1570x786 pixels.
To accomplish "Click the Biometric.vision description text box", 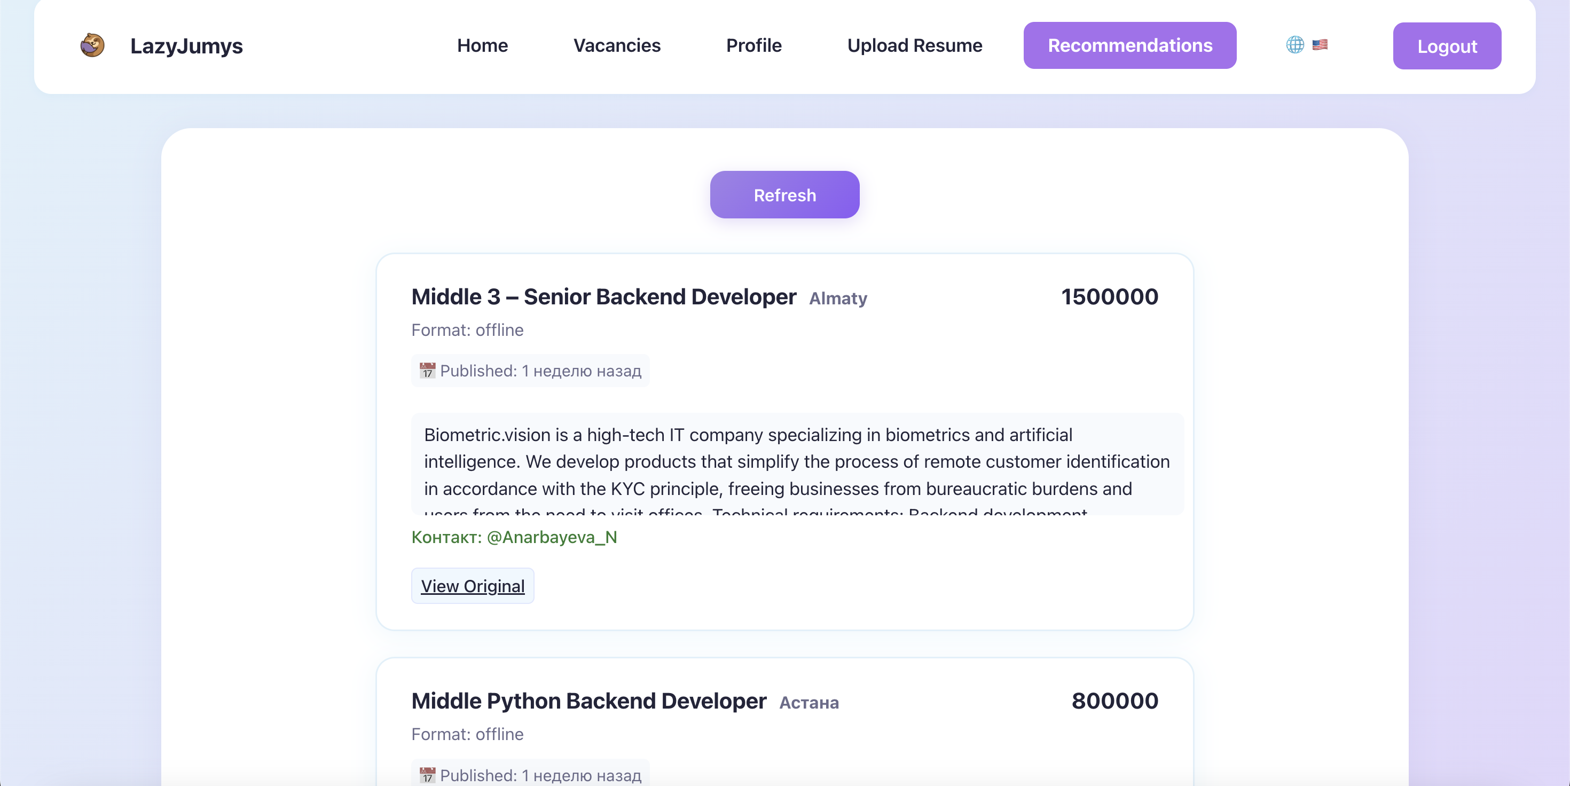I will click(x=797, y=463).
